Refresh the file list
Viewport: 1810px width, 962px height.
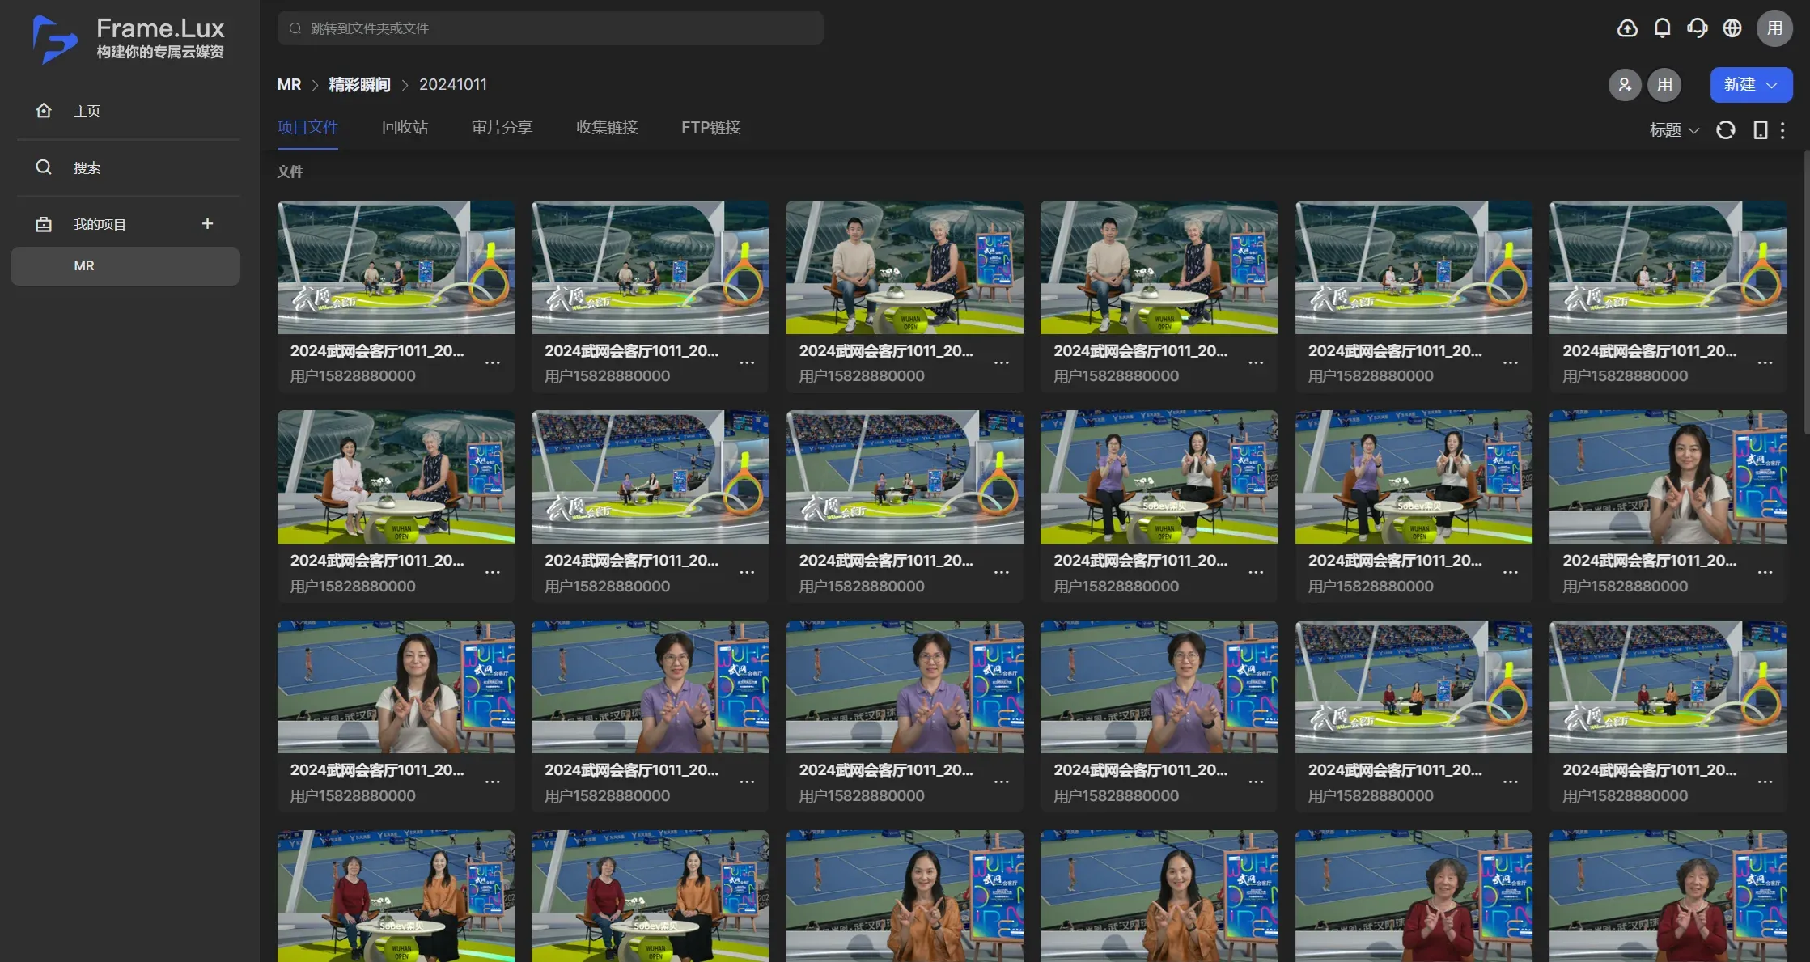pyautogui.click(x=1725, y=129)
